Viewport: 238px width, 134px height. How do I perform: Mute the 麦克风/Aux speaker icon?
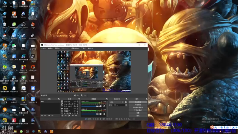101,106
